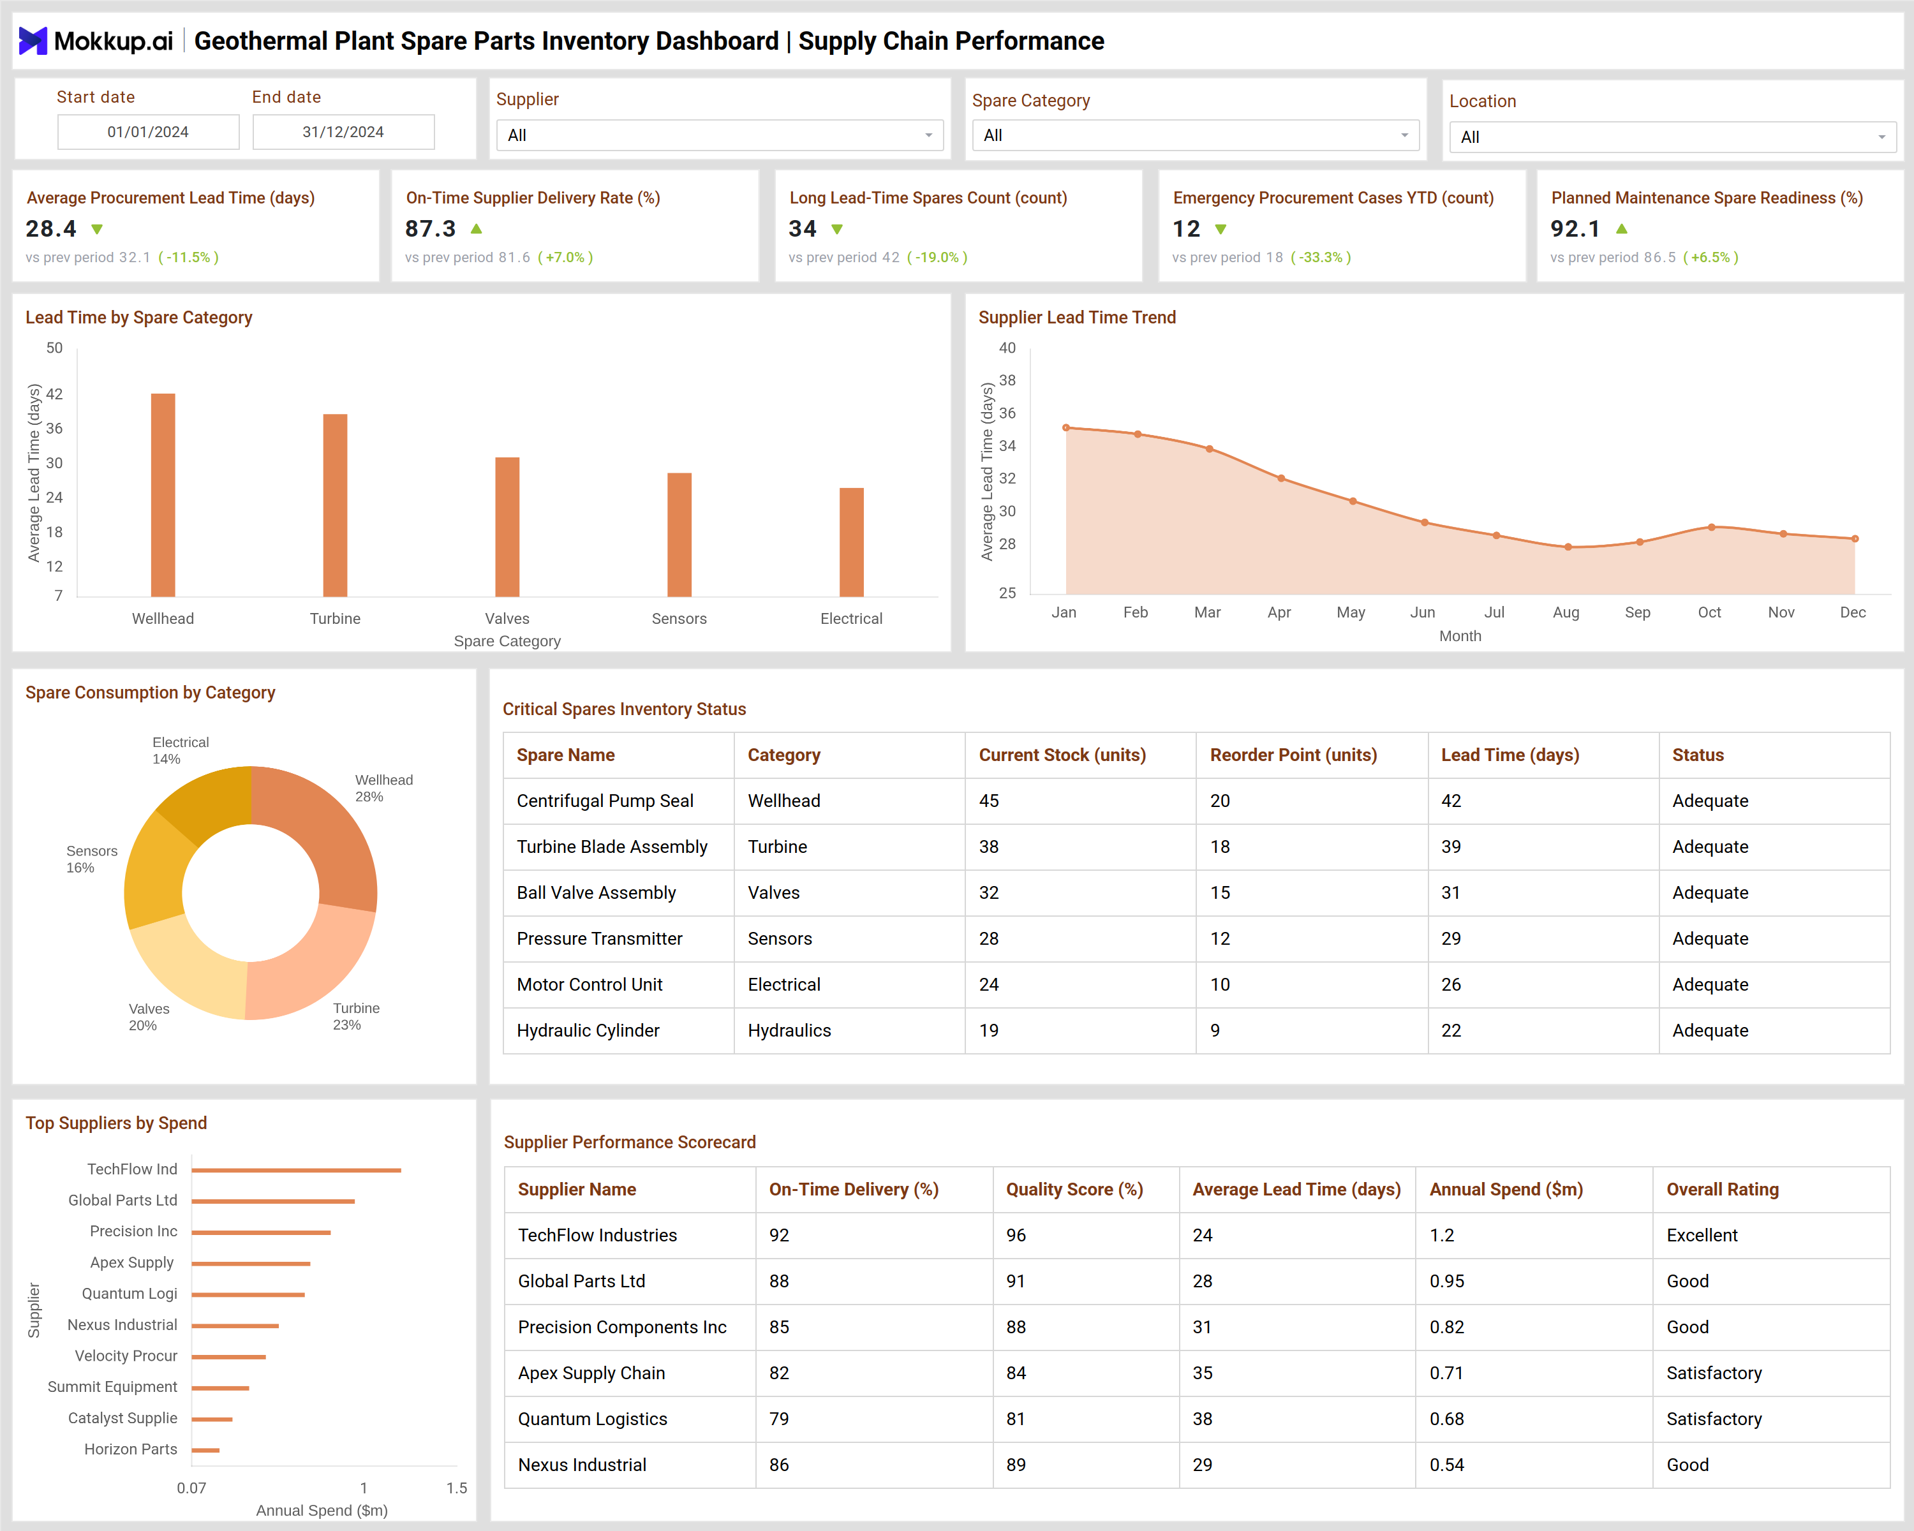
Task: Select the Turbine bar in Lead Time chart
Action: coord(335,505)
